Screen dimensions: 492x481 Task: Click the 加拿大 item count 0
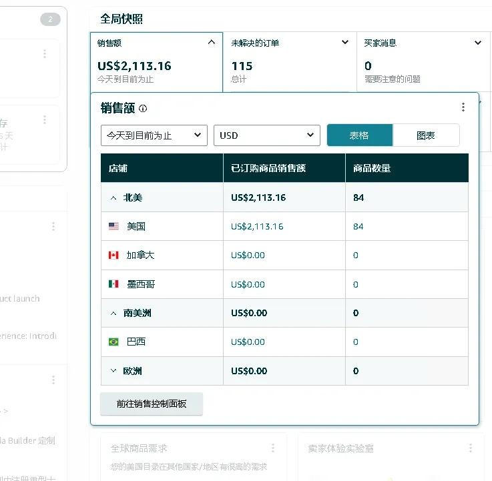356,256
